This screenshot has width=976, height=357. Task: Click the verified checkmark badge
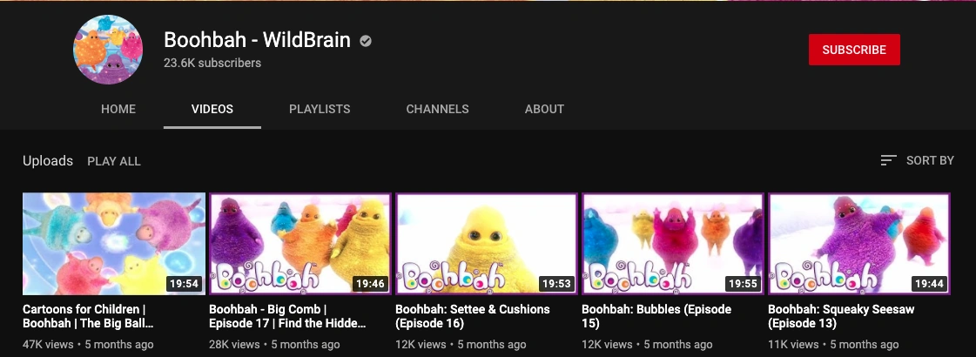[366, 41]
